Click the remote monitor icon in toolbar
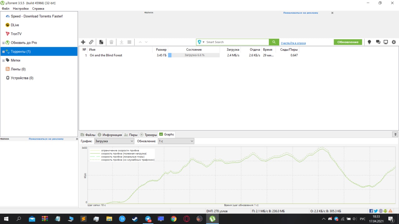The width and height of the screenshot is (399, 224). [x=386, y=42]
